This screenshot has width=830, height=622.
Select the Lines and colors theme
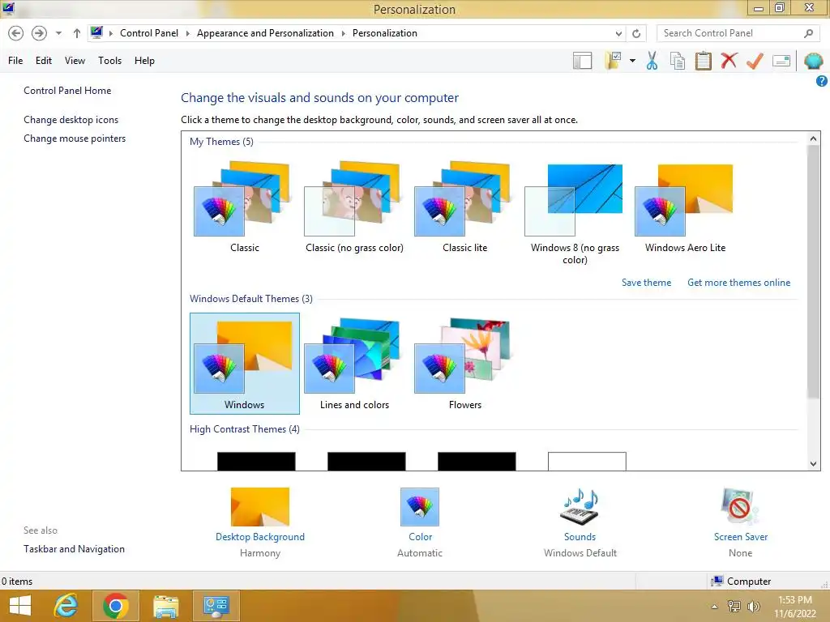coord(355,364)
